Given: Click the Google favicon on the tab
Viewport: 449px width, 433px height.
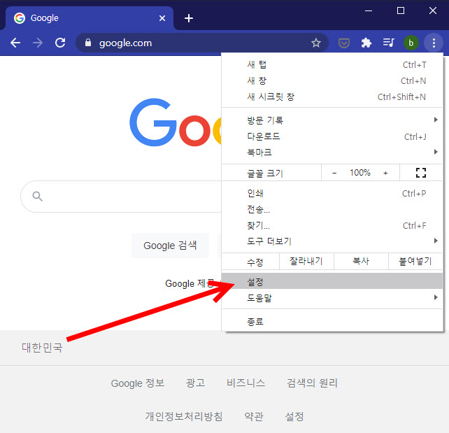Looking at the screenshot, I should point(20,18).
